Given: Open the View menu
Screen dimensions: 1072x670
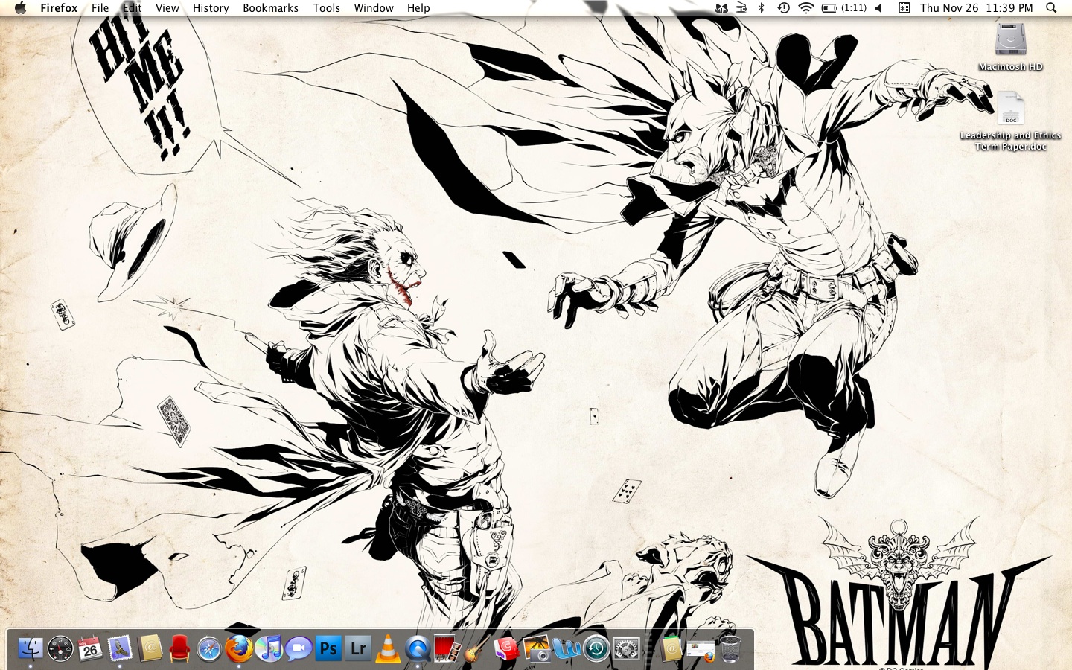Looking at the screenshot, I should click(167, 7).
